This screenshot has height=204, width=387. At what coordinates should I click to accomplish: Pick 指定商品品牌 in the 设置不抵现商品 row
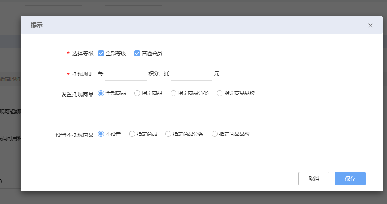pos(215,134)
